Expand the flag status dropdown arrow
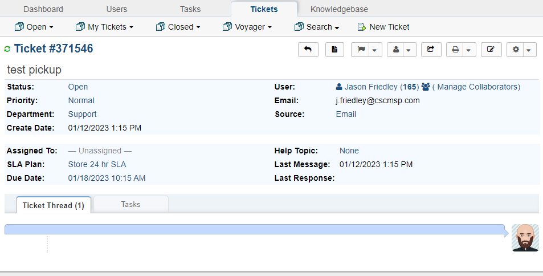 tap(374, 50)
